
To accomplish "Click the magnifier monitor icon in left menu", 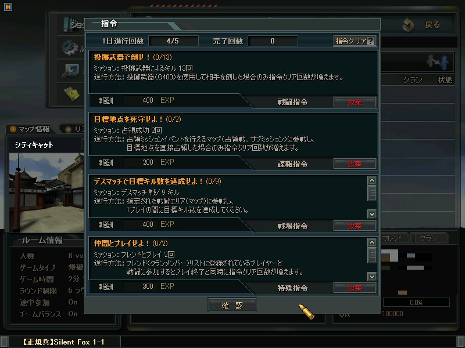I will point(70,71).
